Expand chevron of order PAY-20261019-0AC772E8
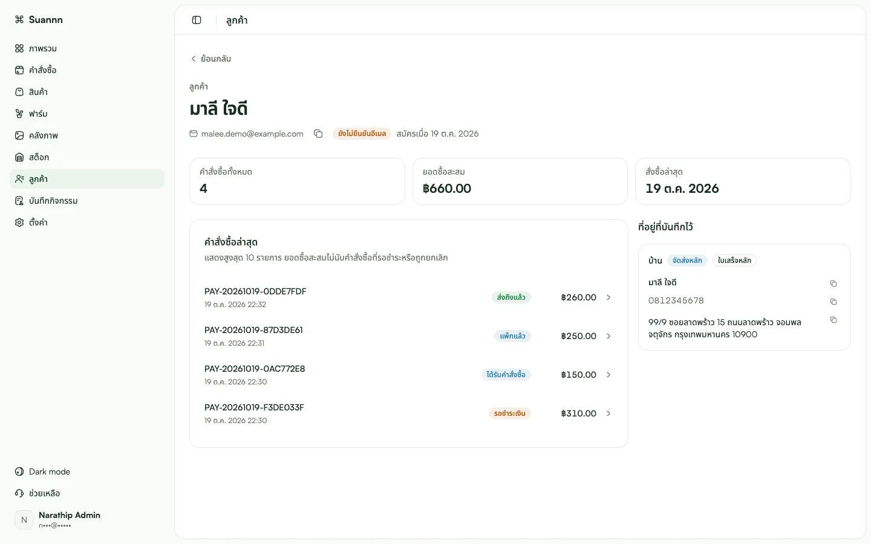The width and height of the screenshot is (871, 544). [x=608, y=375]
